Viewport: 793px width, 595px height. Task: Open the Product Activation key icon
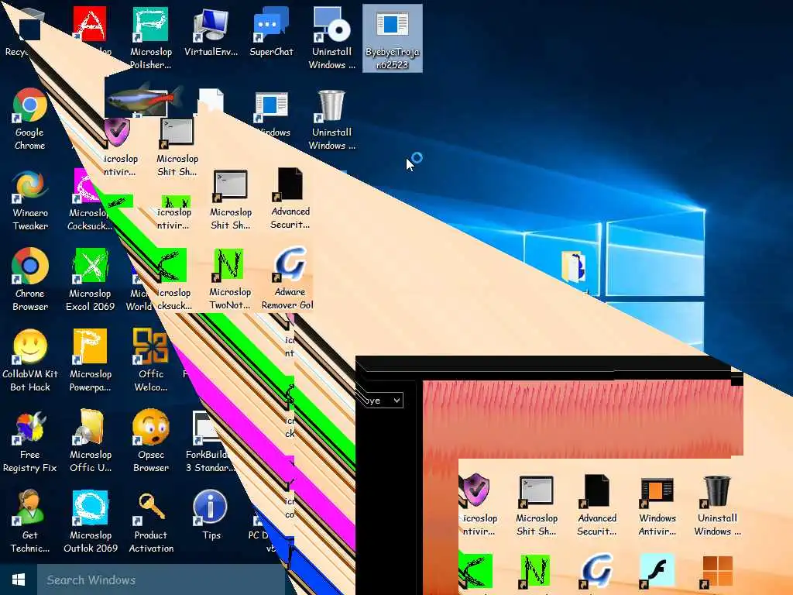tap(151, 521)
